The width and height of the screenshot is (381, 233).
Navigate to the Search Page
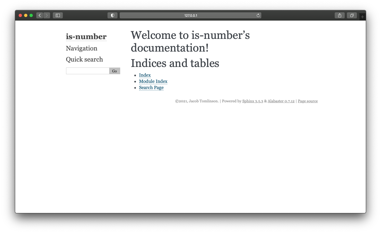(151, 87)
